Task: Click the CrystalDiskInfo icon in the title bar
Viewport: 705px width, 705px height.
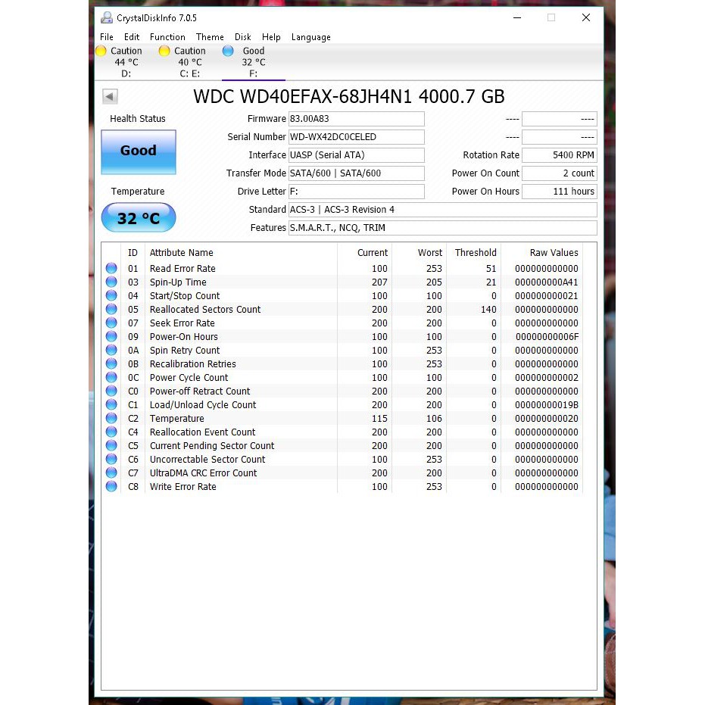Action: point(106,17)
